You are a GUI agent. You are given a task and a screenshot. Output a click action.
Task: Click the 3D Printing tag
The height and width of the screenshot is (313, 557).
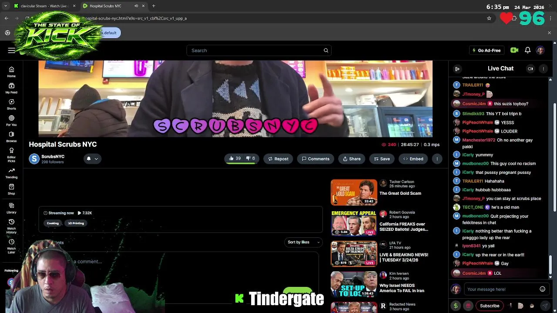pyautogui.click(x=76, y=223)
